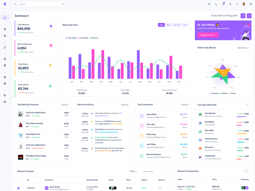Tick the select-all invoices header checkbox
255x191 pixels.
click(x=18, y=180)
